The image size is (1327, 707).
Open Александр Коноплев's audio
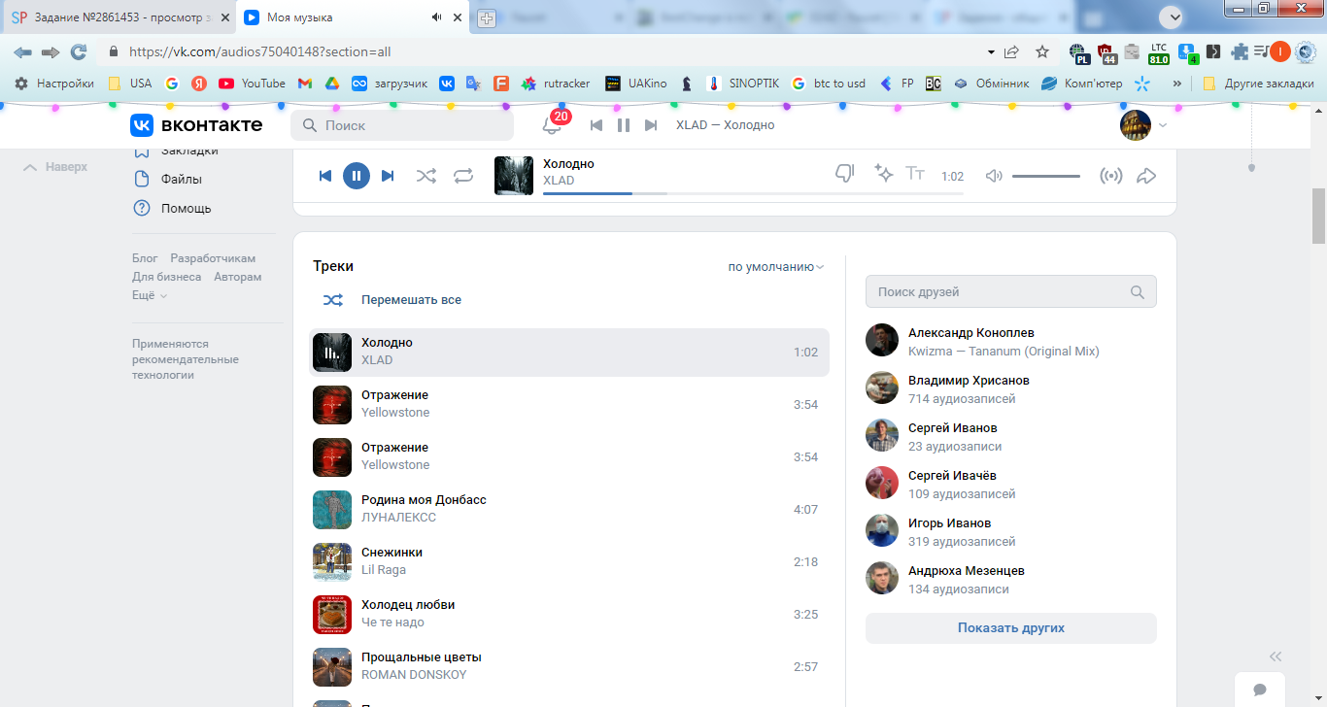(x=1011, y=341)
